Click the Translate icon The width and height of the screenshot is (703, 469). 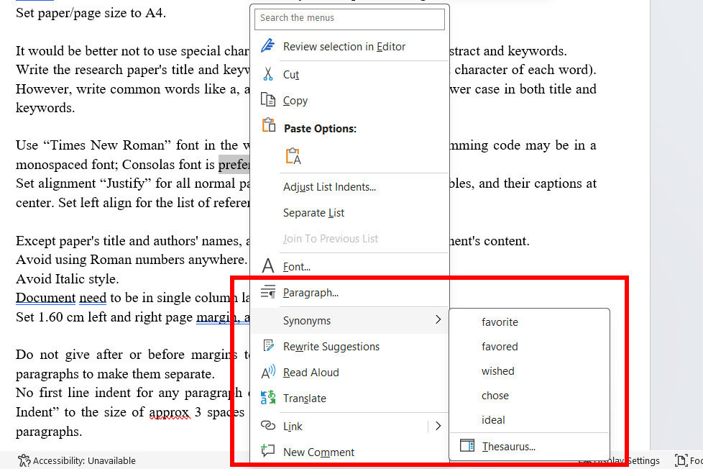pos(267,398)
